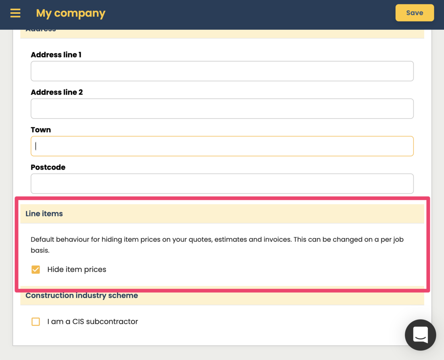Uncheck the Hide item prices checkbox
Screen dimensions: 444x360
click(x=36, y=270)
